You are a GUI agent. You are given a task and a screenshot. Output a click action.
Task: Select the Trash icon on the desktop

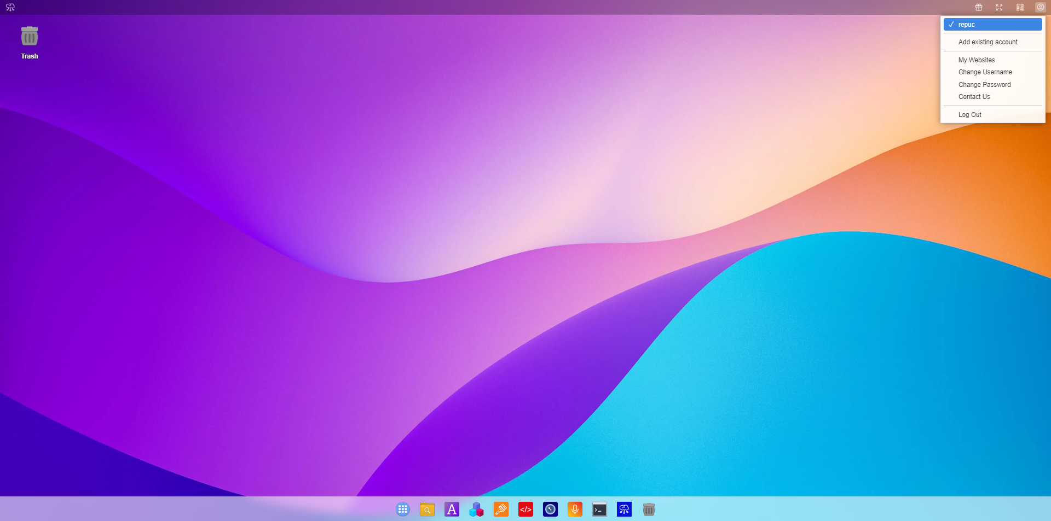[x=30, y=43]
